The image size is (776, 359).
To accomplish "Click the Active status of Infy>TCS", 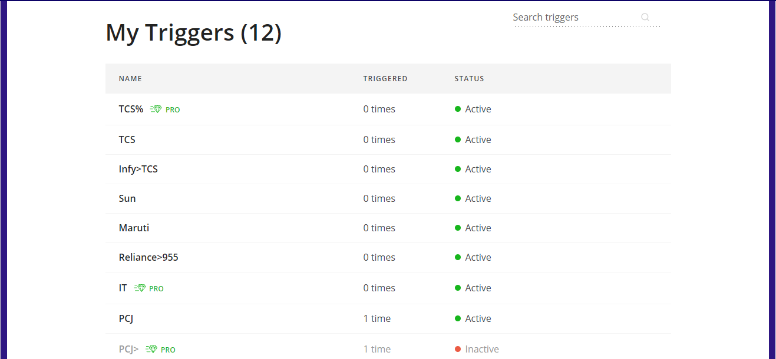I will [478, 169].
